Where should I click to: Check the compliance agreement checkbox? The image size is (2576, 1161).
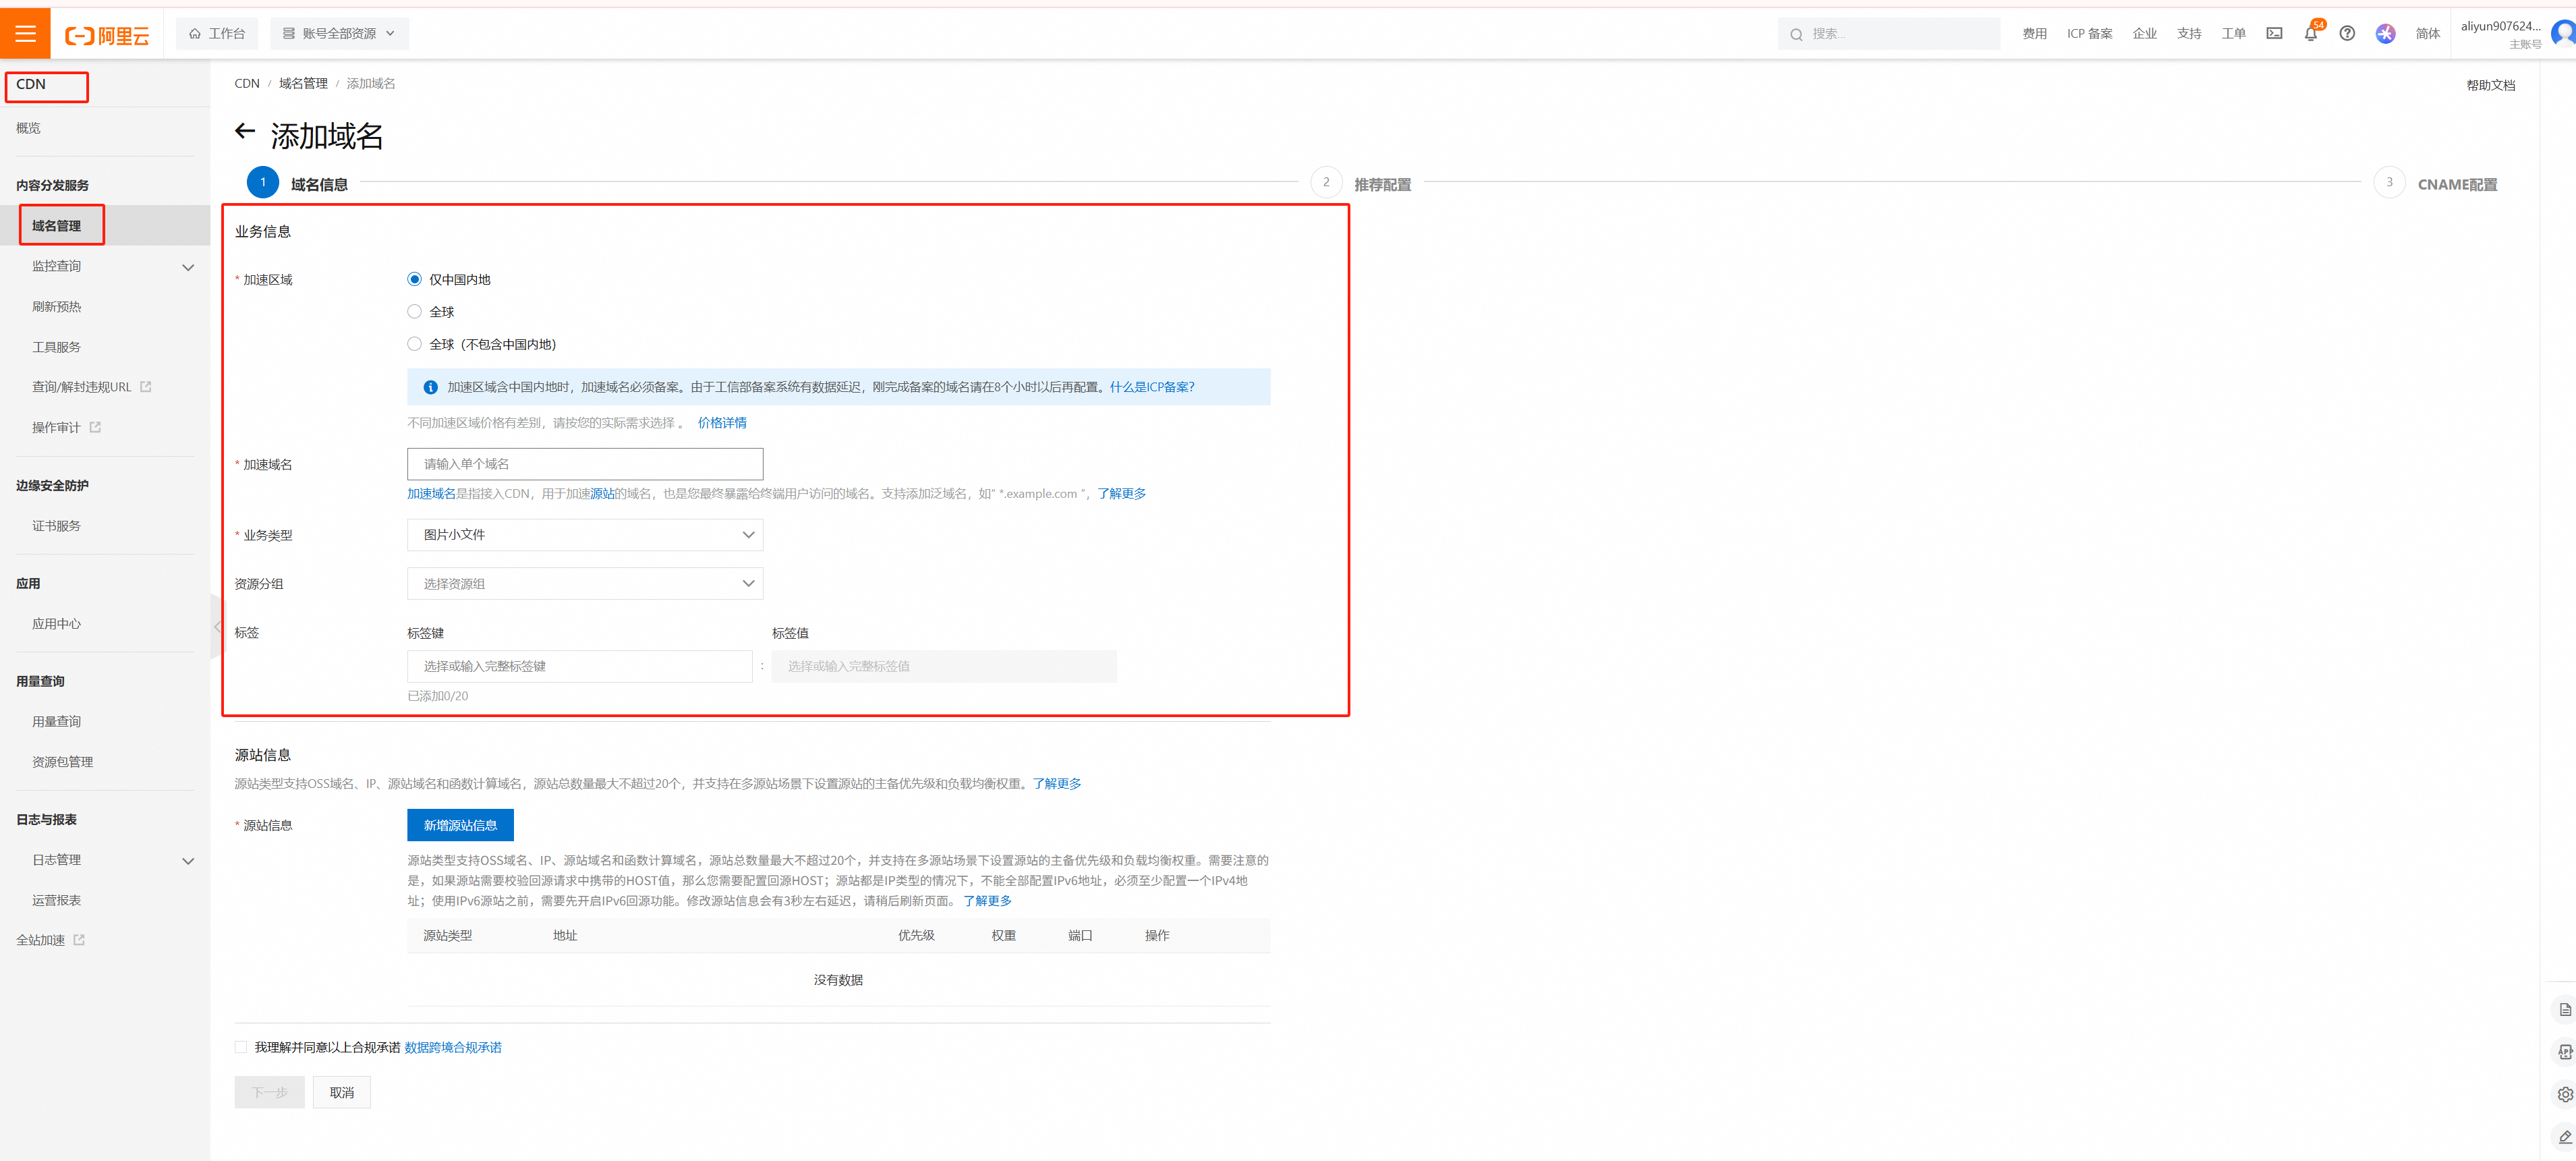[x=241, y=1047]
